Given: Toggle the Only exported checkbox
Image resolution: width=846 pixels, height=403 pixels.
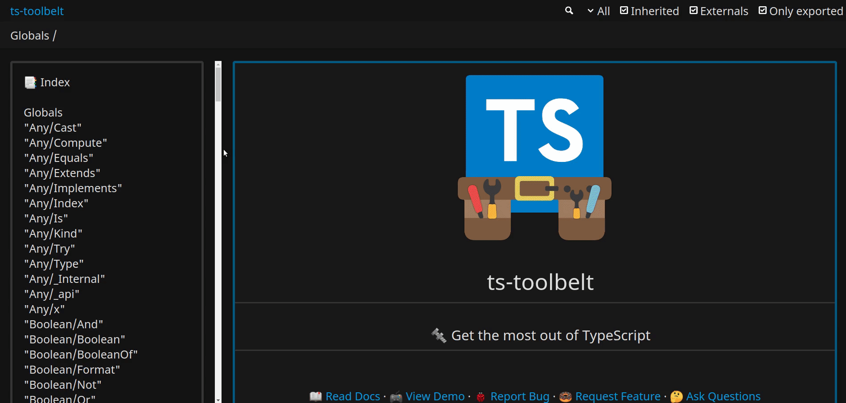Looking at the screenshot, I should click(x=763, y=11).
